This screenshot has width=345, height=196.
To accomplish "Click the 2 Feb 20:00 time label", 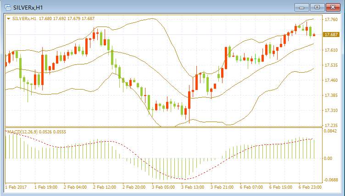I will point(134,187).
